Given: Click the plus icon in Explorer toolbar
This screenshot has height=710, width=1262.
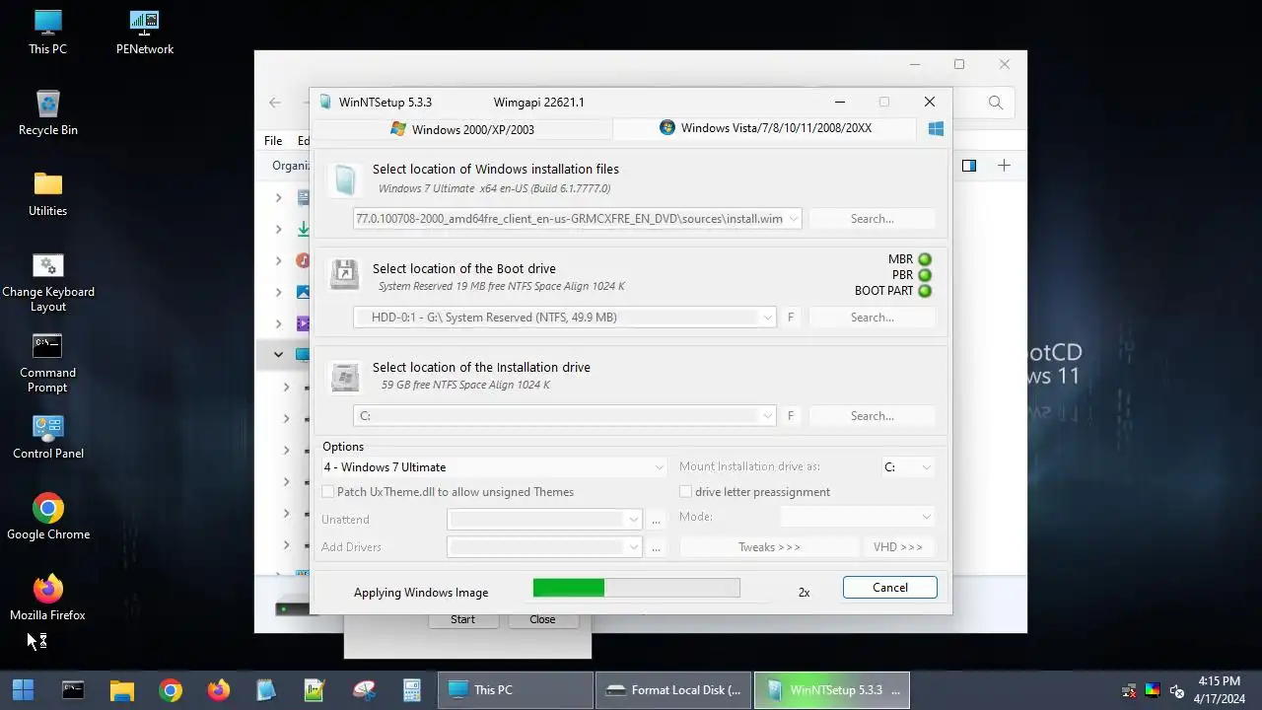Looking at the screenshot, I should pyautogui.click(x=1004, y=166).
